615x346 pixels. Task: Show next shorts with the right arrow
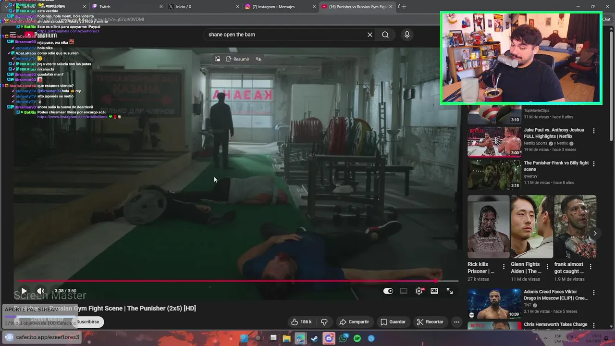tap(595, 233)
